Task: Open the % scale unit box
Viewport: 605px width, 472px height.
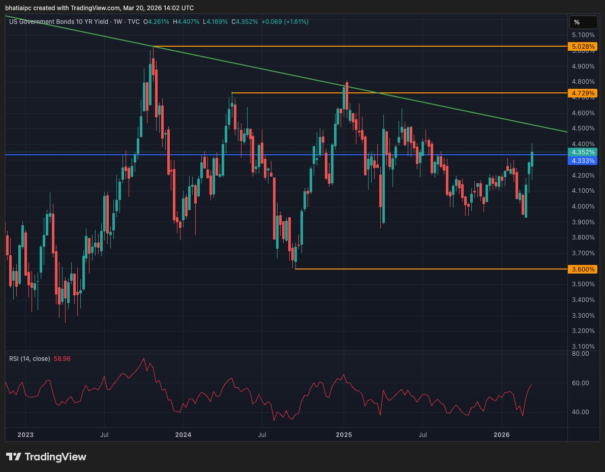Action: (584, 22)
